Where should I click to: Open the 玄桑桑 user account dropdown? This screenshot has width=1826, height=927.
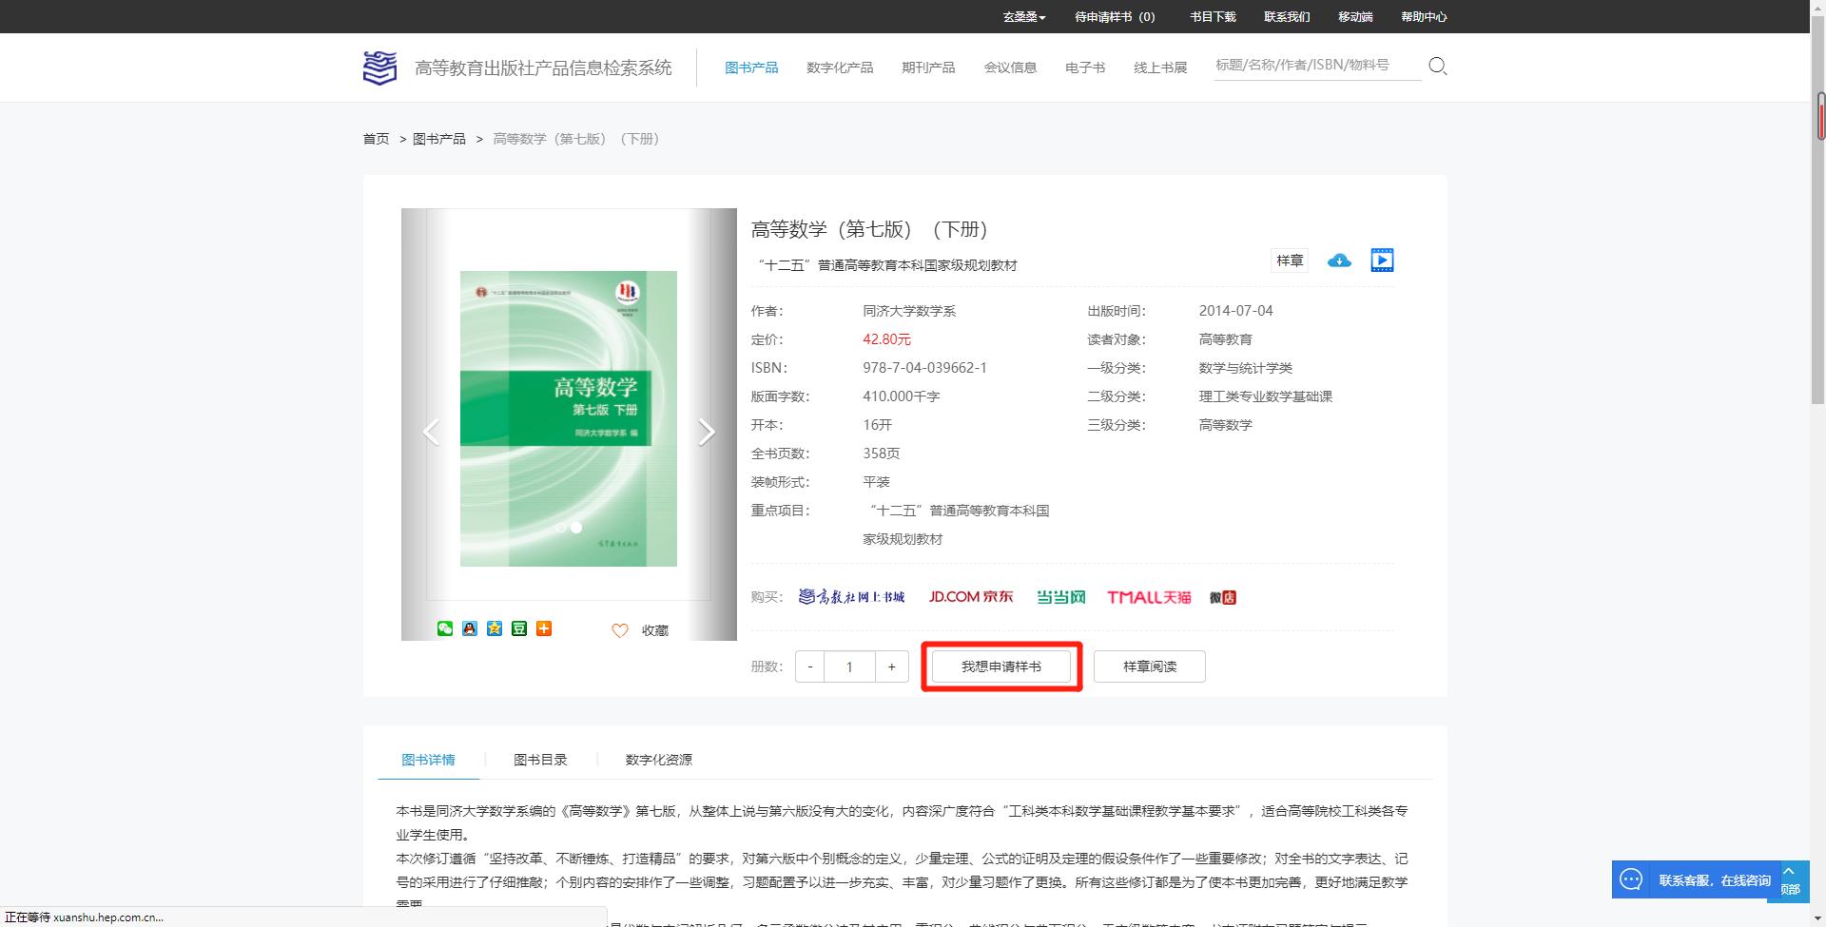pyautogui.click(x=1022, y=16)
